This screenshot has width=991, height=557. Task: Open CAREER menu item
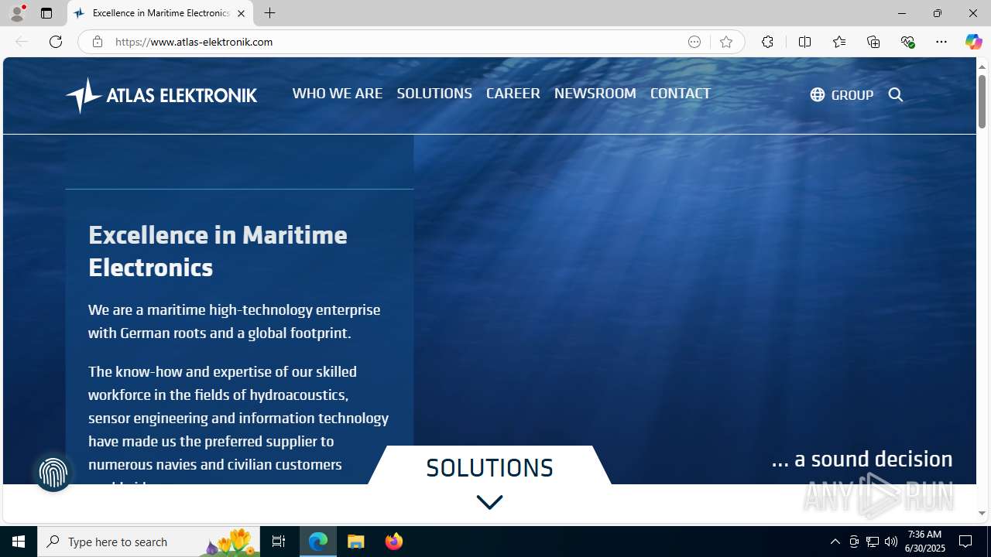[x=513, y=93]
